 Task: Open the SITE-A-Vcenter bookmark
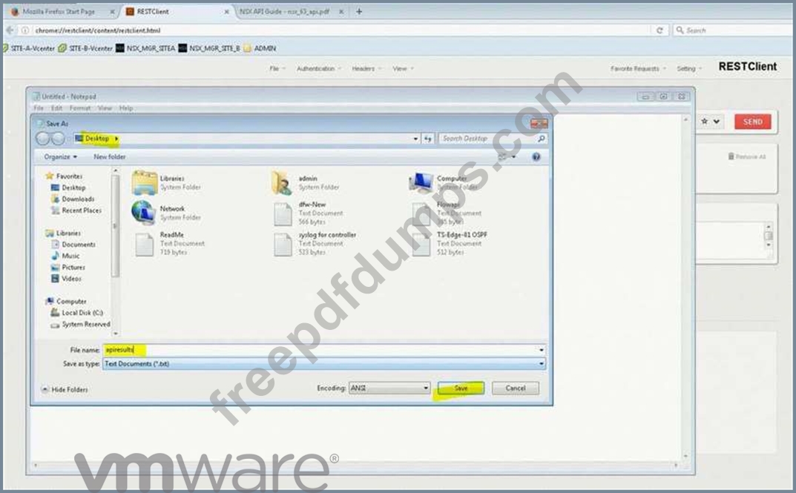tap(28, 48)
